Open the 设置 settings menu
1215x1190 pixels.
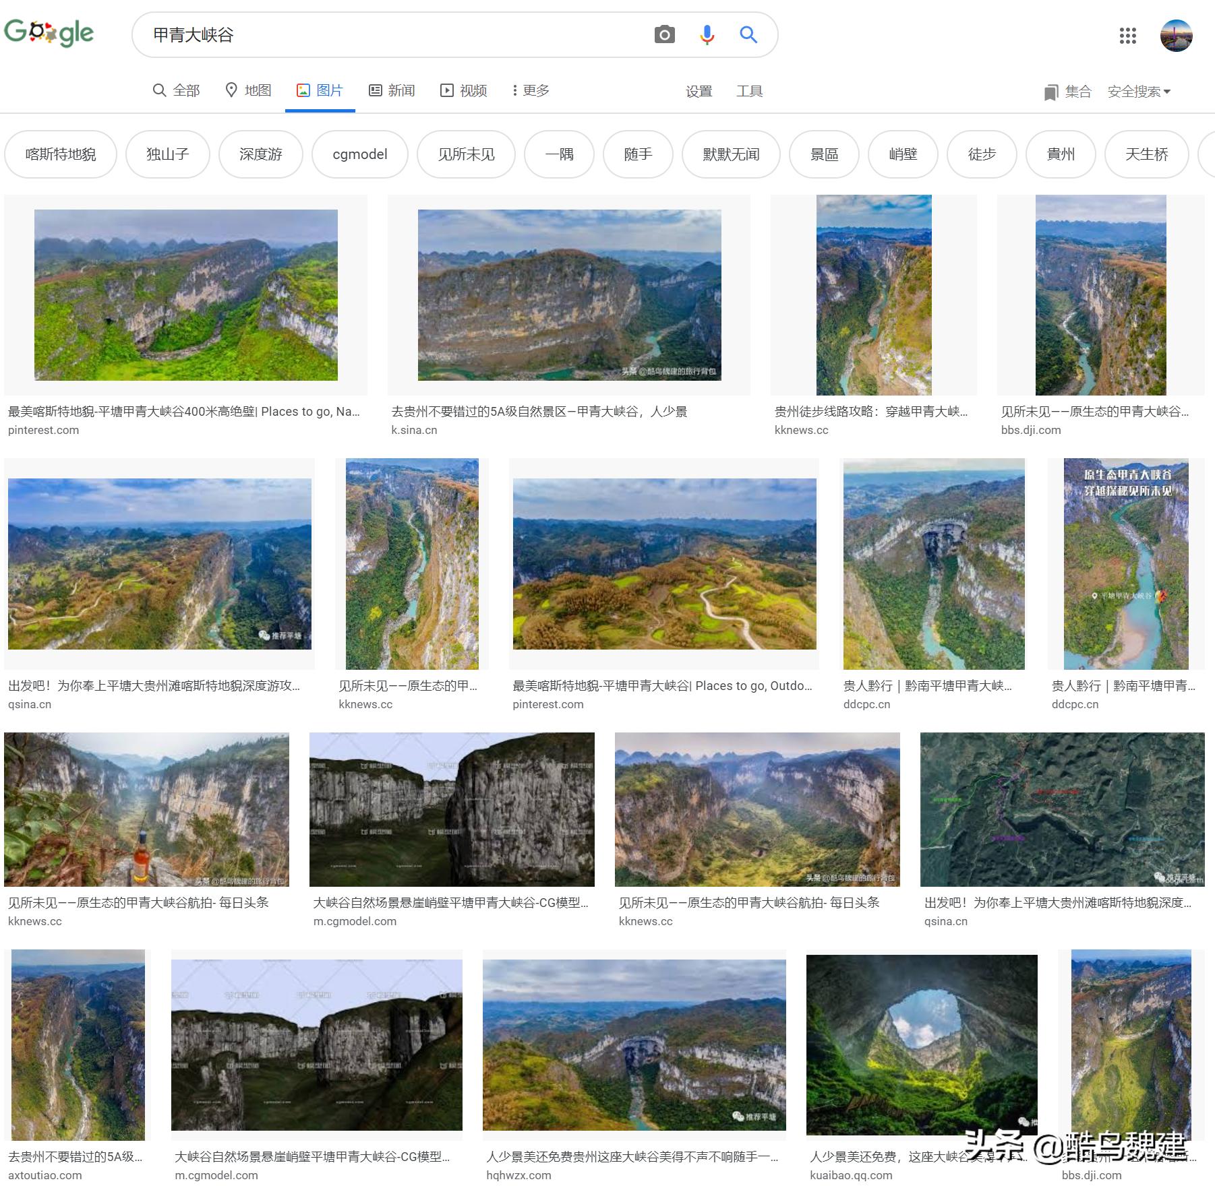tap(699, 91)
